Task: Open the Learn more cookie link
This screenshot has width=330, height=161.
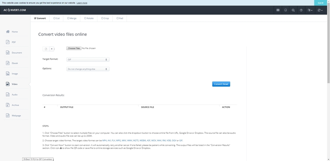Action: click(x=82, y=3)
